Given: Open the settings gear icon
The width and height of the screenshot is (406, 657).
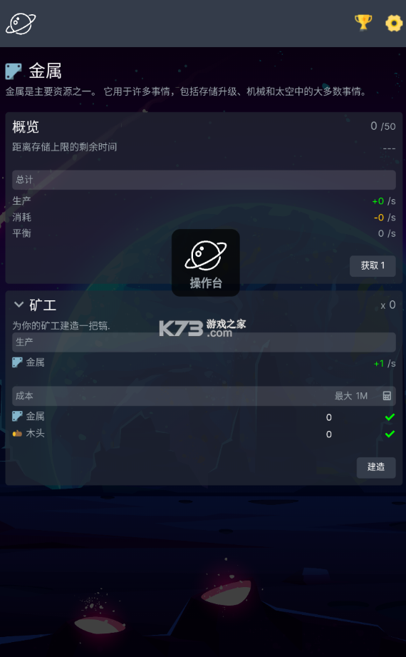Looking at the screenshot, I should coord(393,23).
